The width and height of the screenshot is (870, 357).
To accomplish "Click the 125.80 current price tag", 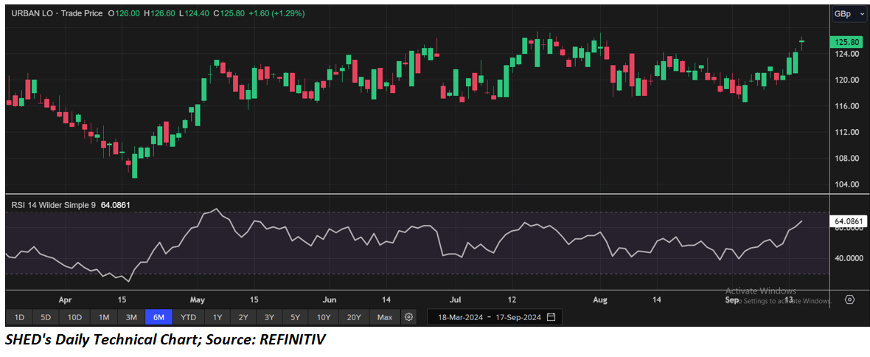I will (847, 42).
